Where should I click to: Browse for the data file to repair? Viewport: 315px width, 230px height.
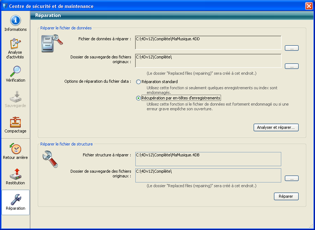(x=291, y=48)
